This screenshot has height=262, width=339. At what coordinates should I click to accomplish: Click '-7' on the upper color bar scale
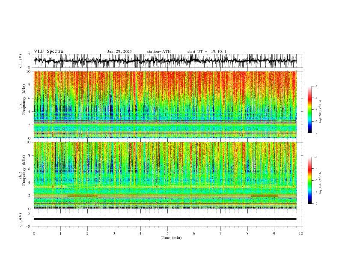point(315,133)
